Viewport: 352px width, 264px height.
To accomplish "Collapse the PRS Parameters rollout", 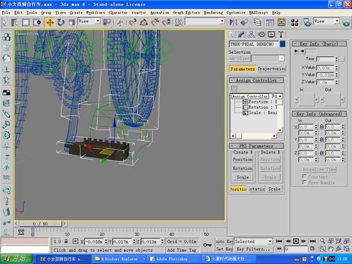I will pyautogui.click(x=256, y=146).
